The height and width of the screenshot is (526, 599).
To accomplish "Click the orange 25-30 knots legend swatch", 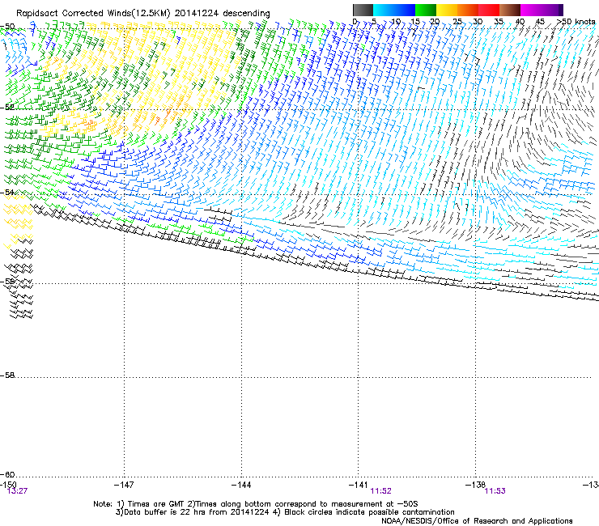I will point(467,10).
